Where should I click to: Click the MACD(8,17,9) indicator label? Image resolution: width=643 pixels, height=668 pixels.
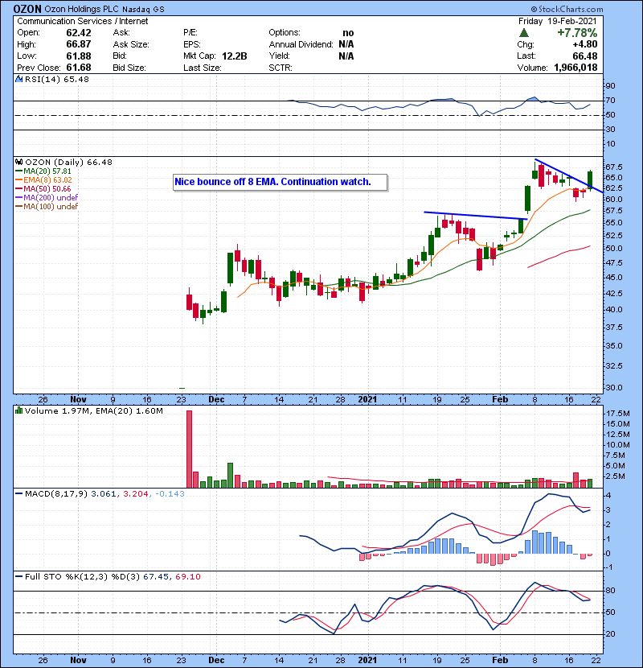coord(55,493)
